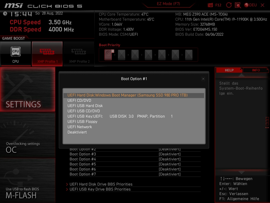
Task: Exit the BIOS with the top-right X icon
Action: pyautogui.click(x=262, y=5)
